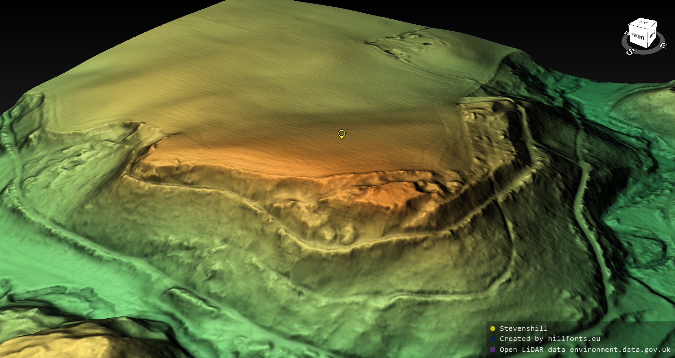Click the purple legend square
675x358 pixels.
point(493,350)
